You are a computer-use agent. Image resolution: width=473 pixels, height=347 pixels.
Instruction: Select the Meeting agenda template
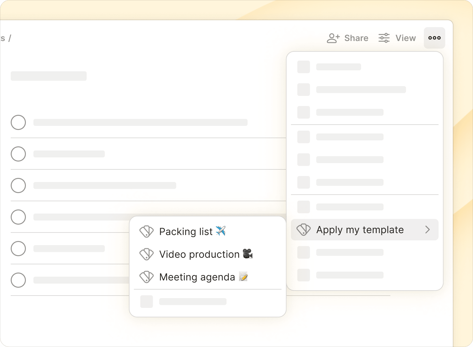click(207, 277)
